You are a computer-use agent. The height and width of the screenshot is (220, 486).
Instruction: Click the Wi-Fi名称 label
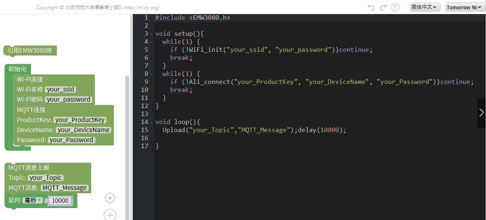[x=30, y=90]
